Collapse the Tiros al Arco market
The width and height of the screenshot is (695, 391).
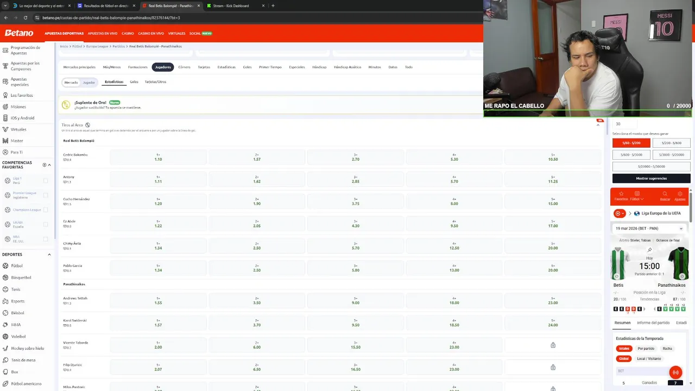tap(598, 125)
